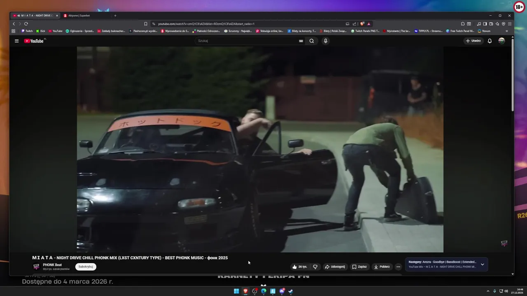Close the MIATA Night Drive tab
The image size is (527, 296).
(x=57, y=16)
